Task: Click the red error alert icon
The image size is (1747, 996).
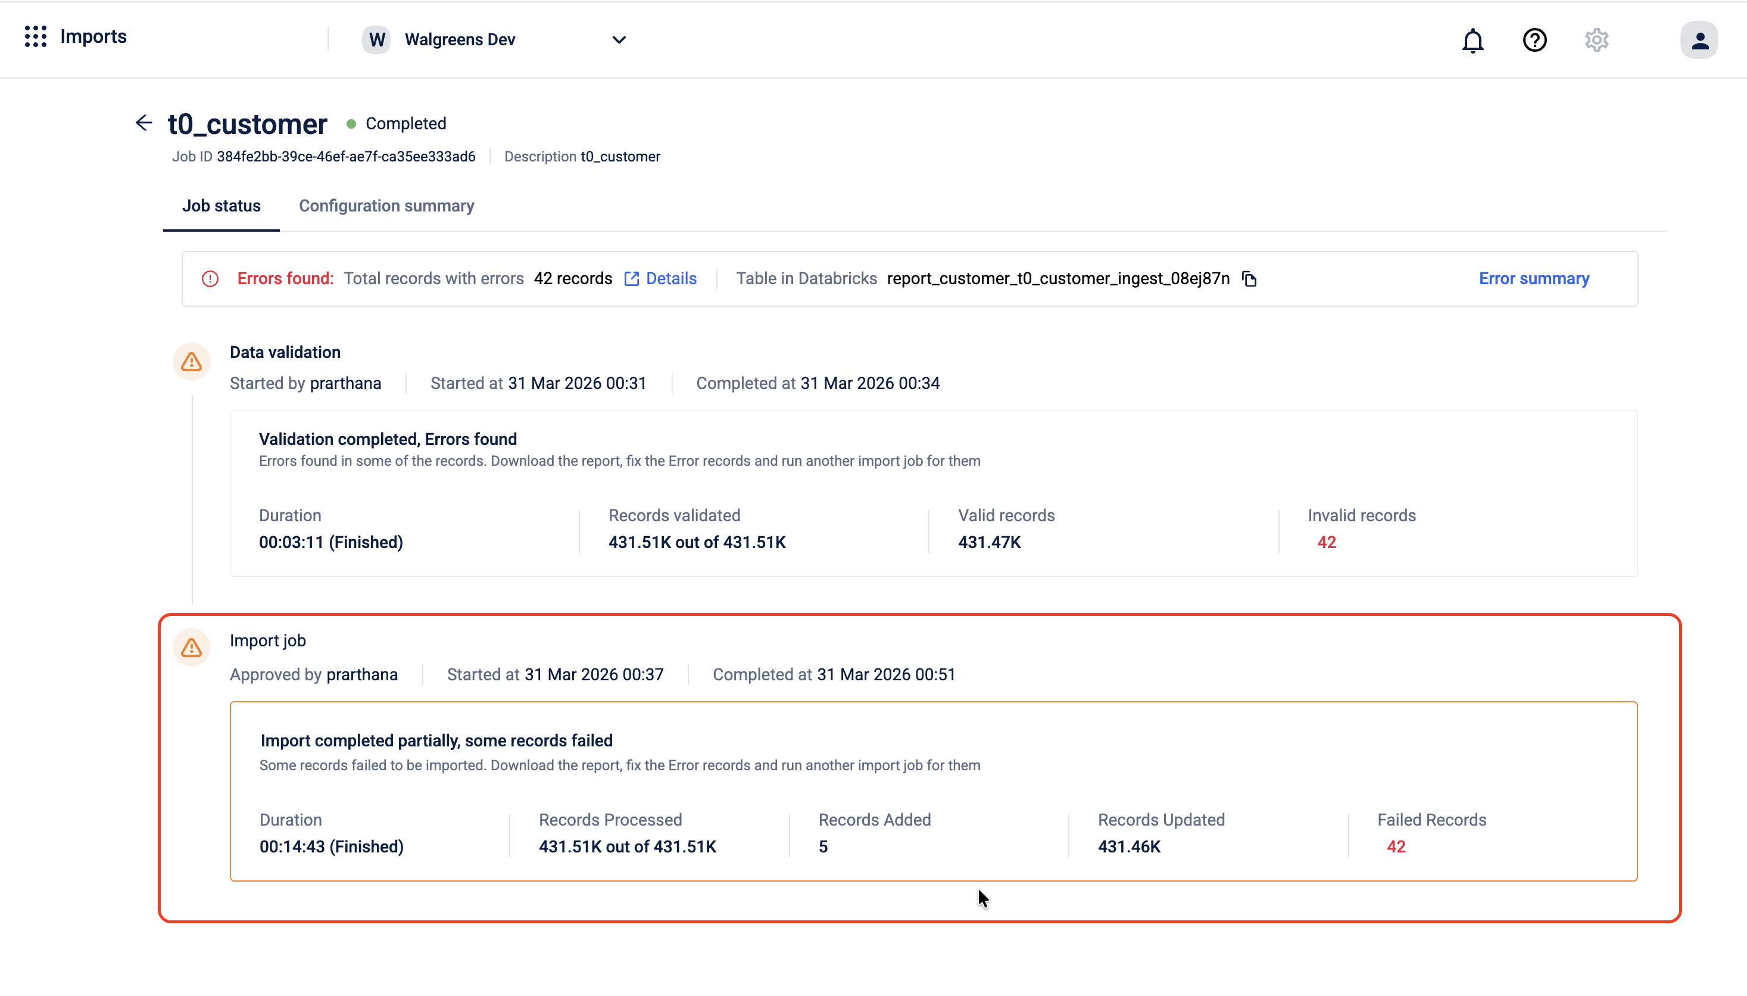Action: tap(210, 279)
